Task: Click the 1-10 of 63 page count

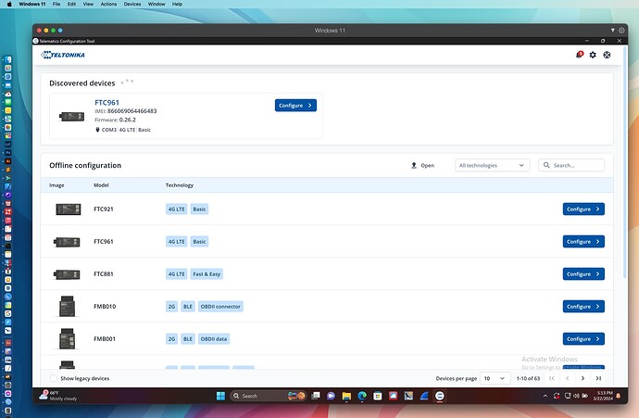Action: pos(528,378)
